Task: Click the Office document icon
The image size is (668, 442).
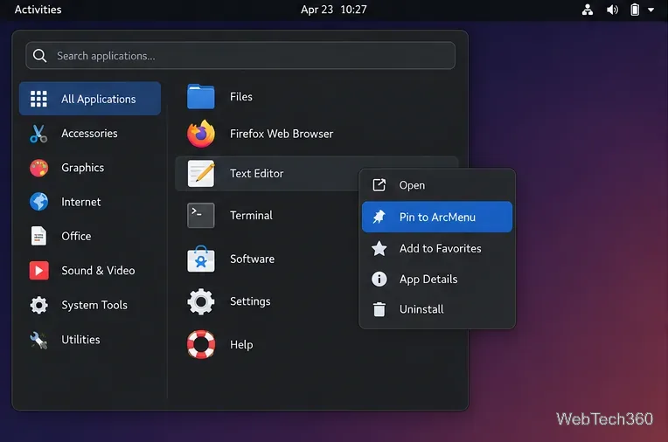Action: tap(38, 236)
